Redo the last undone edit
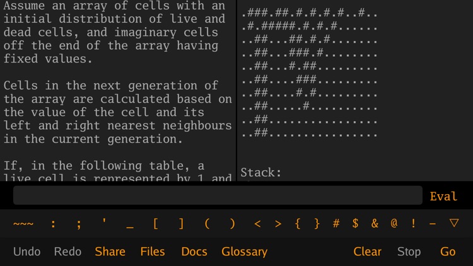473x266 pixels. [67, 252]
